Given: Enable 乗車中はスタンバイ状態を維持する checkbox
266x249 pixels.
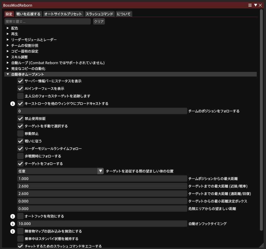Looking at the screenshot, I should point(20,239).
